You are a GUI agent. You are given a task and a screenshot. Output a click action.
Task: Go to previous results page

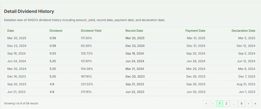(x=213, y=103)
